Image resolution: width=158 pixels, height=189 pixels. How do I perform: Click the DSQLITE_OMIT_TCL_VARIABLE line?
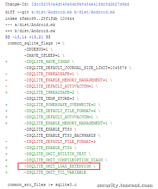(55, 172)
